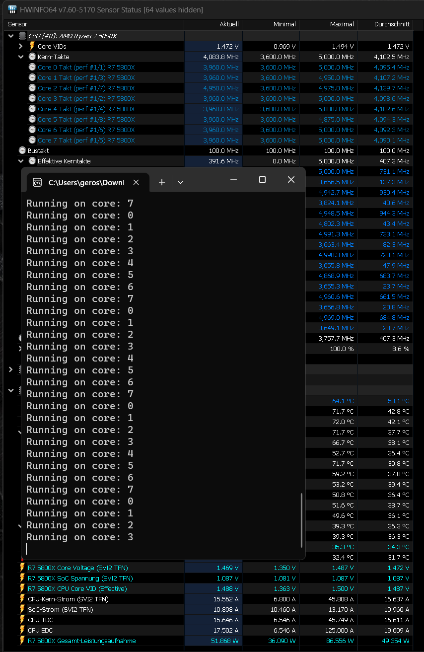Select the CPU TDC sensor row
The width and height of the screenshot is (424, 652).
pyautogui.click(x=209, y=620)
